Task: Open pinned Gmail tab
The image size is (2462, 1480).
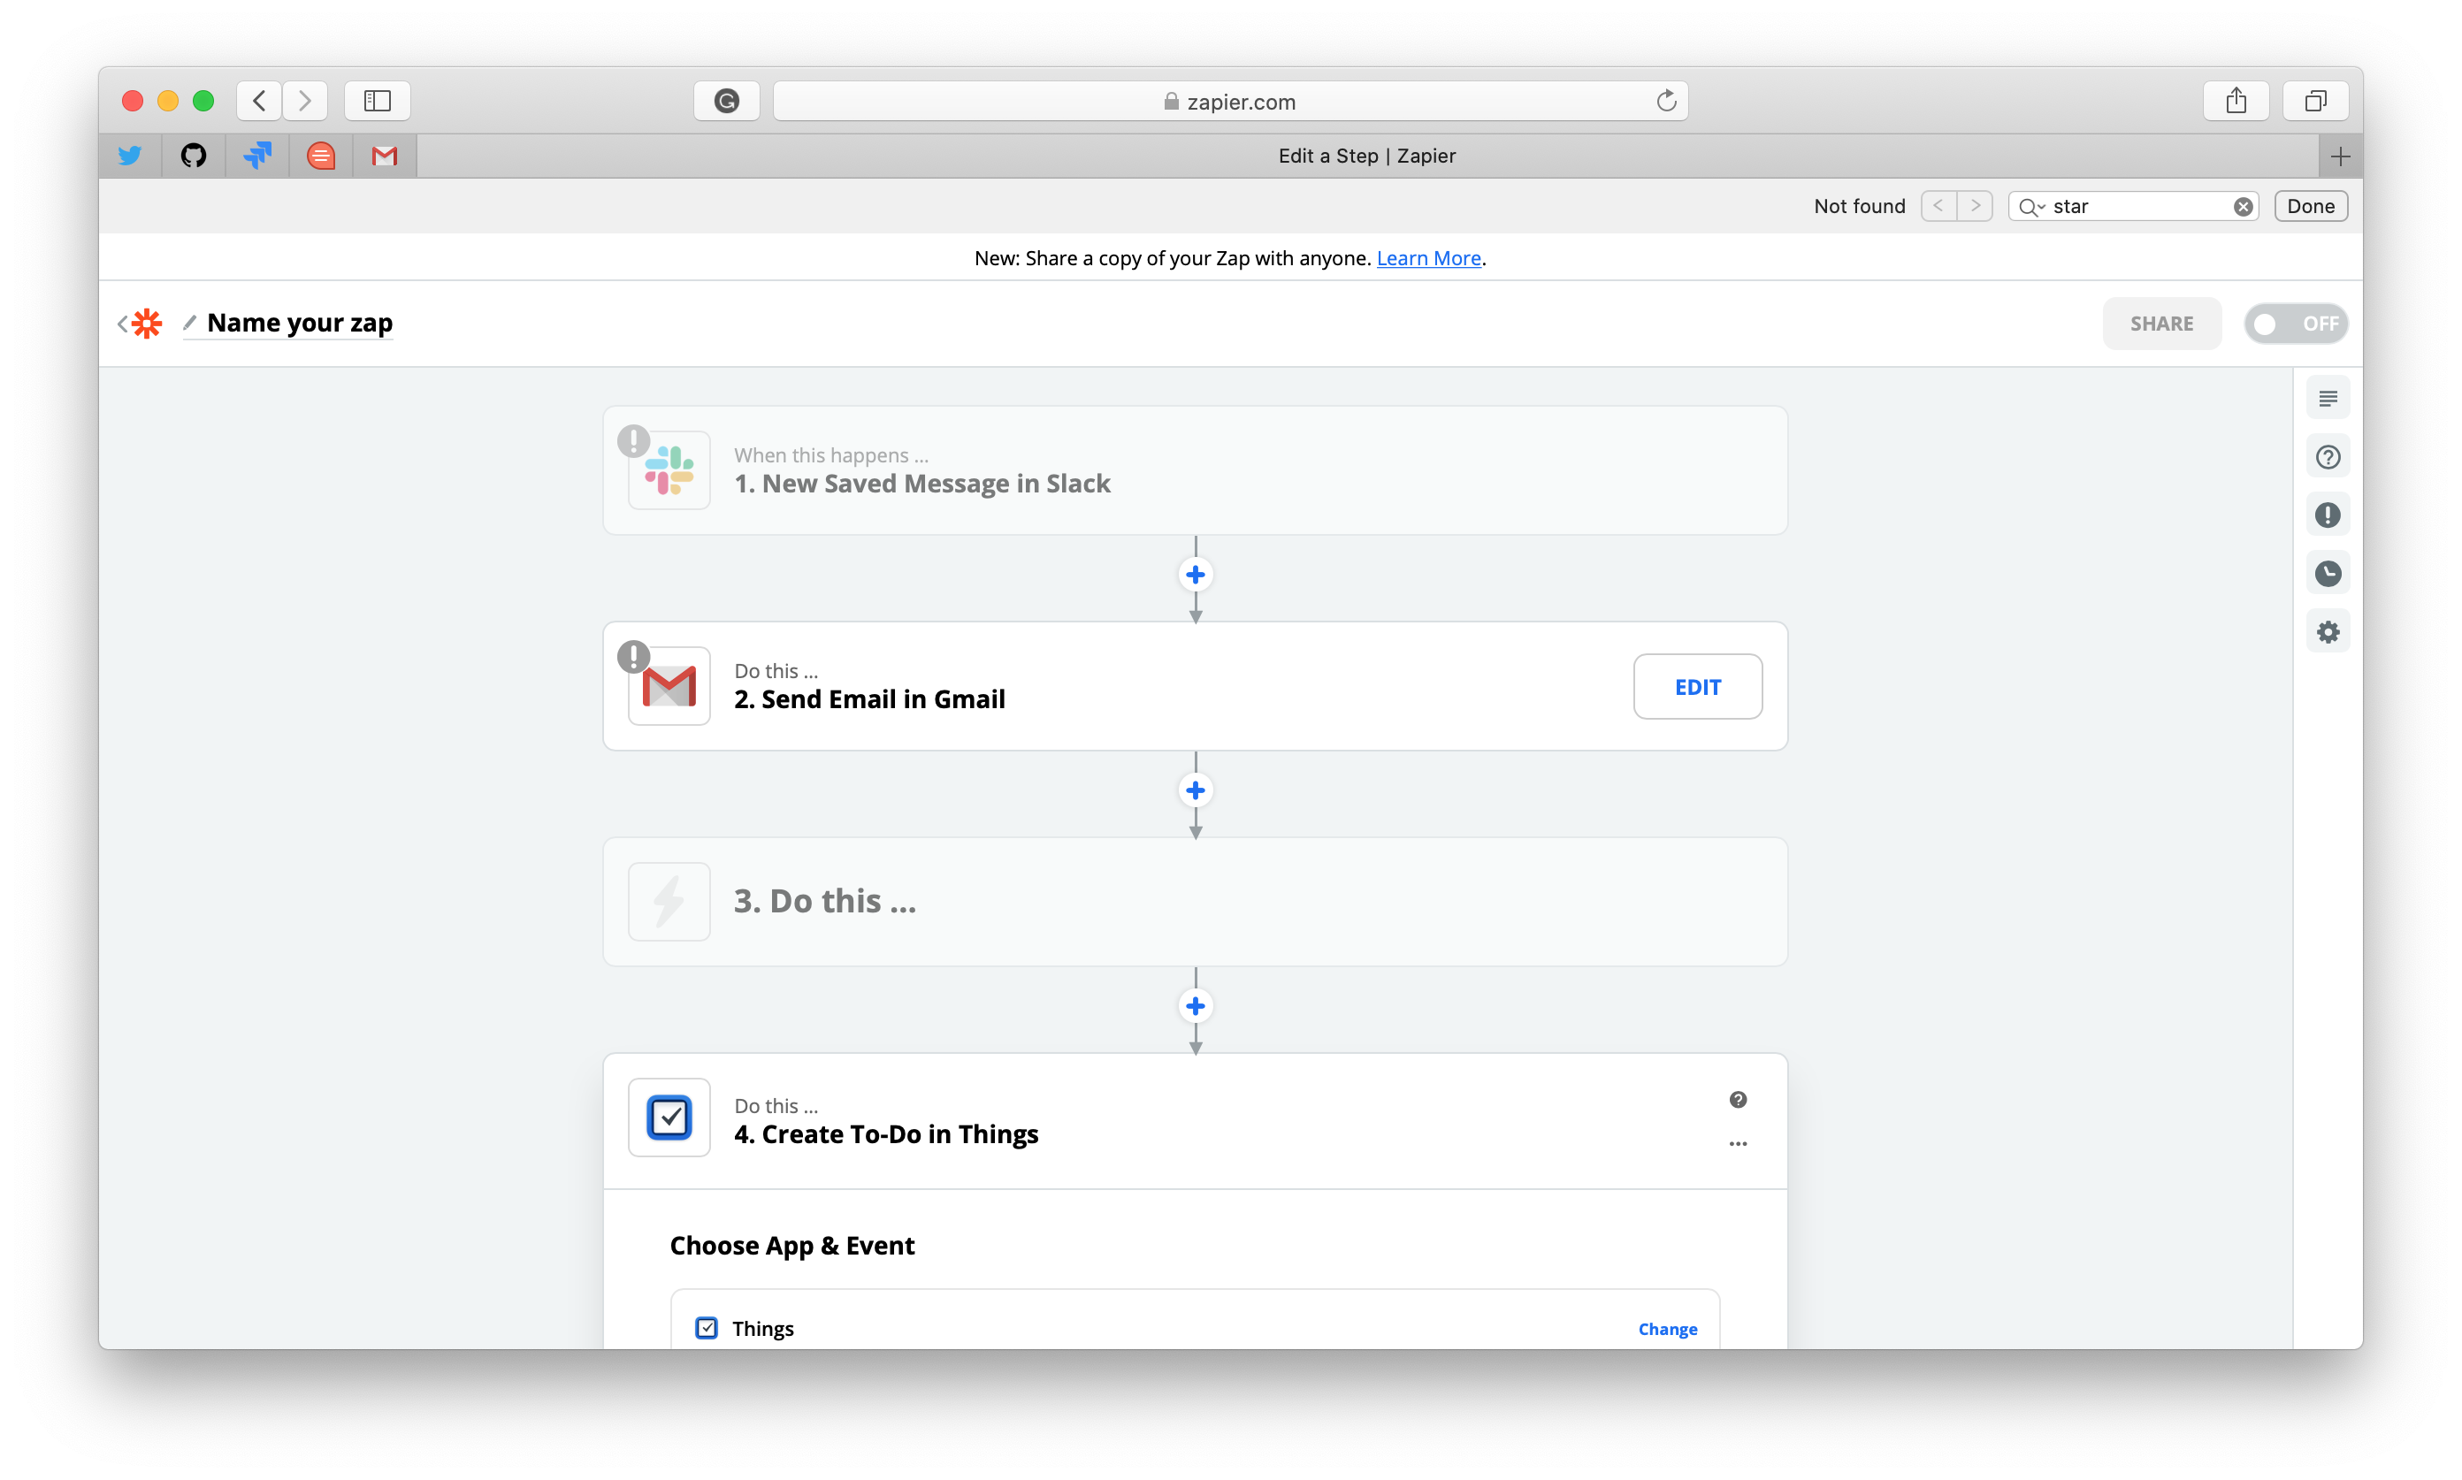Action: coord(384,156)
